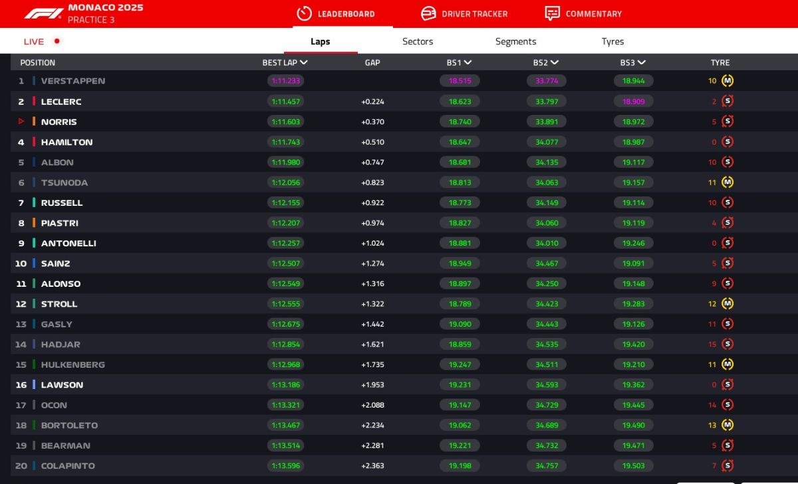Screen dimensions: 798x484
Task: Open the BS3 column dropdown
Action: pos(641,62)
